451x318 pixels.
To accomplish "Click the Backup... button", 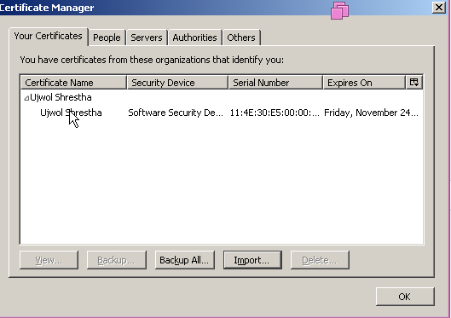I will tap(116, 260).
